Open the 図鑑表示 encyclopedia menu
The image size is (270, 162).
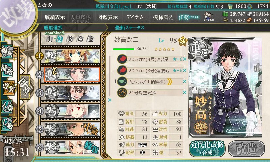107,17
